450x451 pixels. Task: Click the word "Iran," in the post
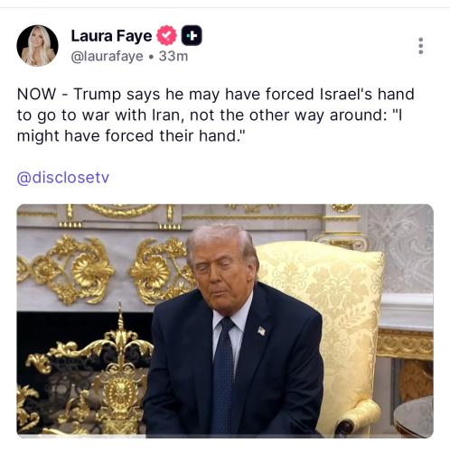(166, 115)
